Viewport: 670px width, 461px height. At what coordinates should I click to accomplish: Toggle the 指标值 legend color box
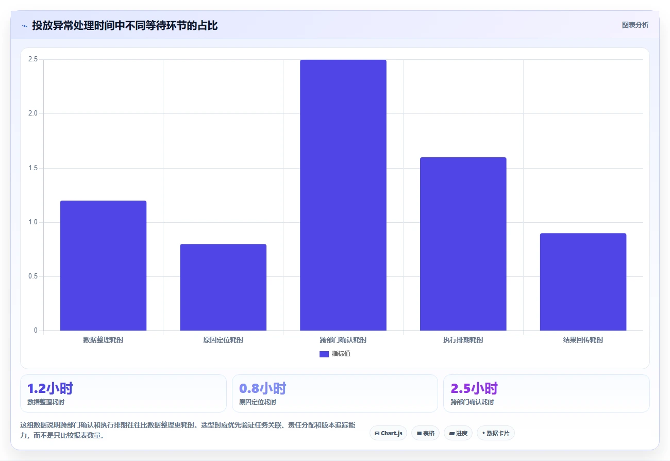(324, 354)
